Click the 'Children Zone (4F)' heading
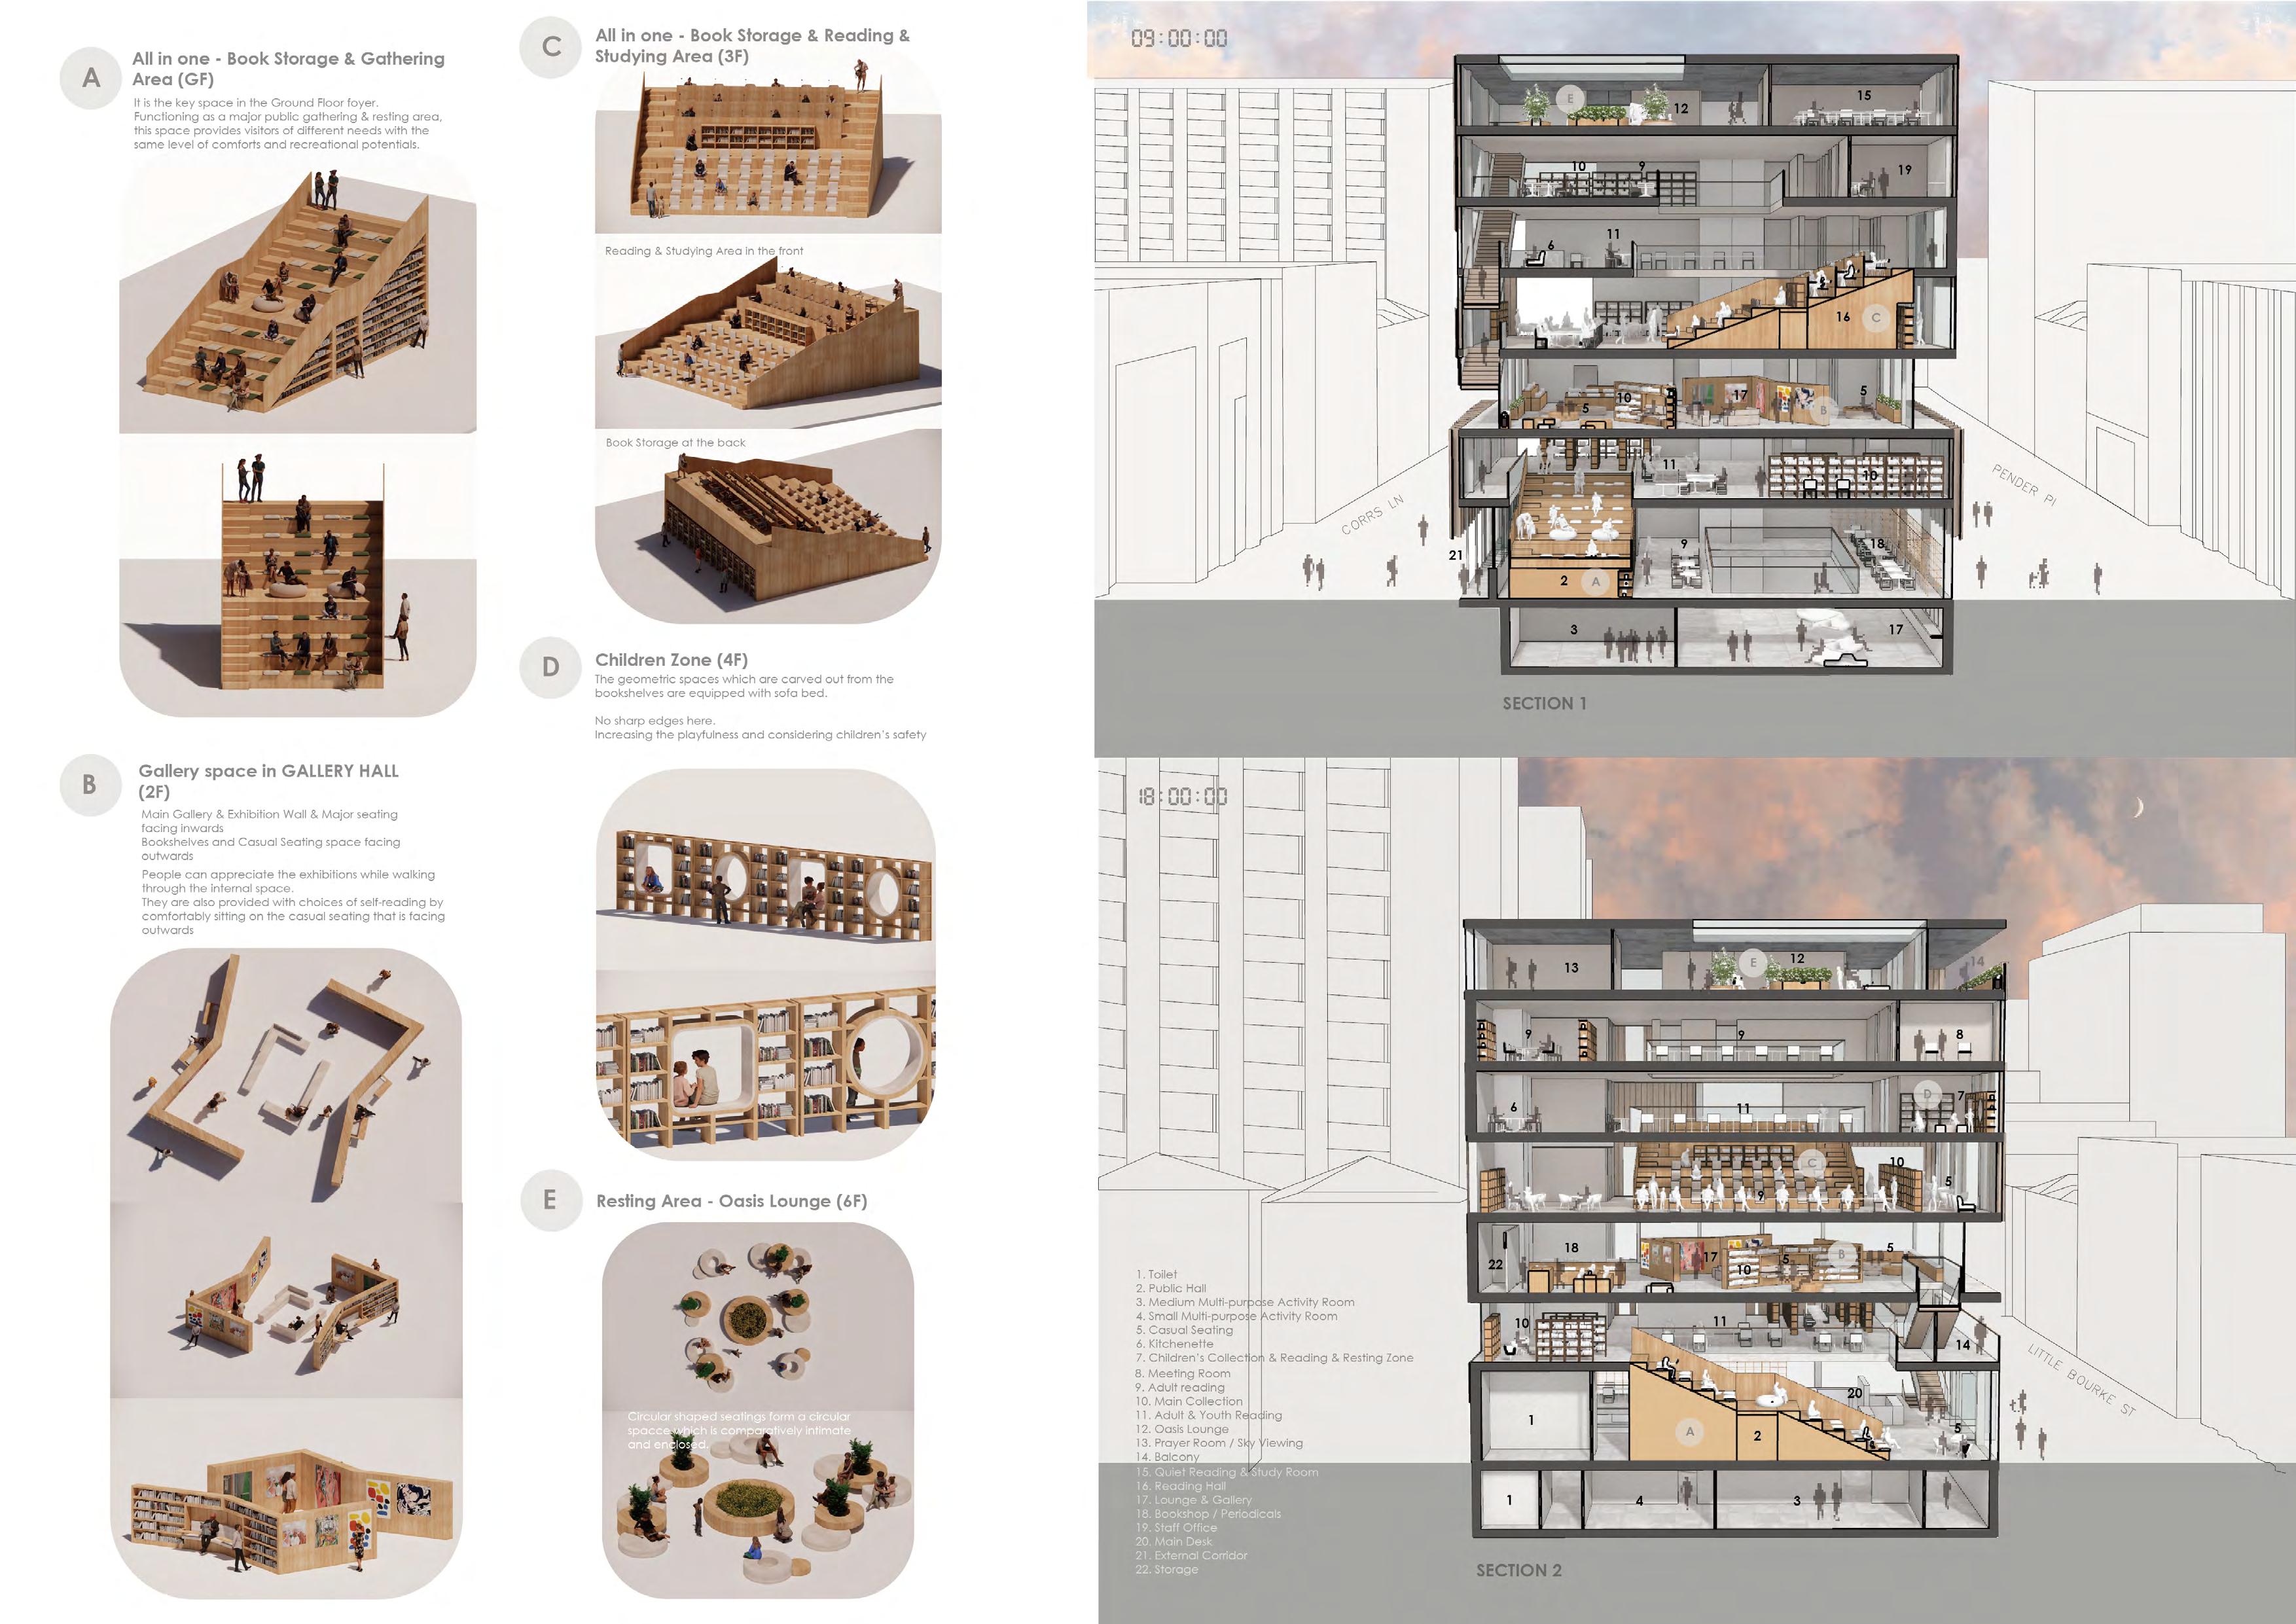2296x1624 pixels. pyautogui.click(x=671, y=660)
